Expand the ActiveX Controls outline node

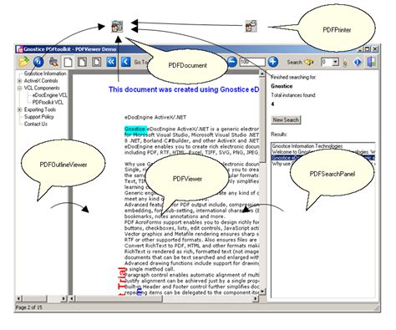point(19,81)
